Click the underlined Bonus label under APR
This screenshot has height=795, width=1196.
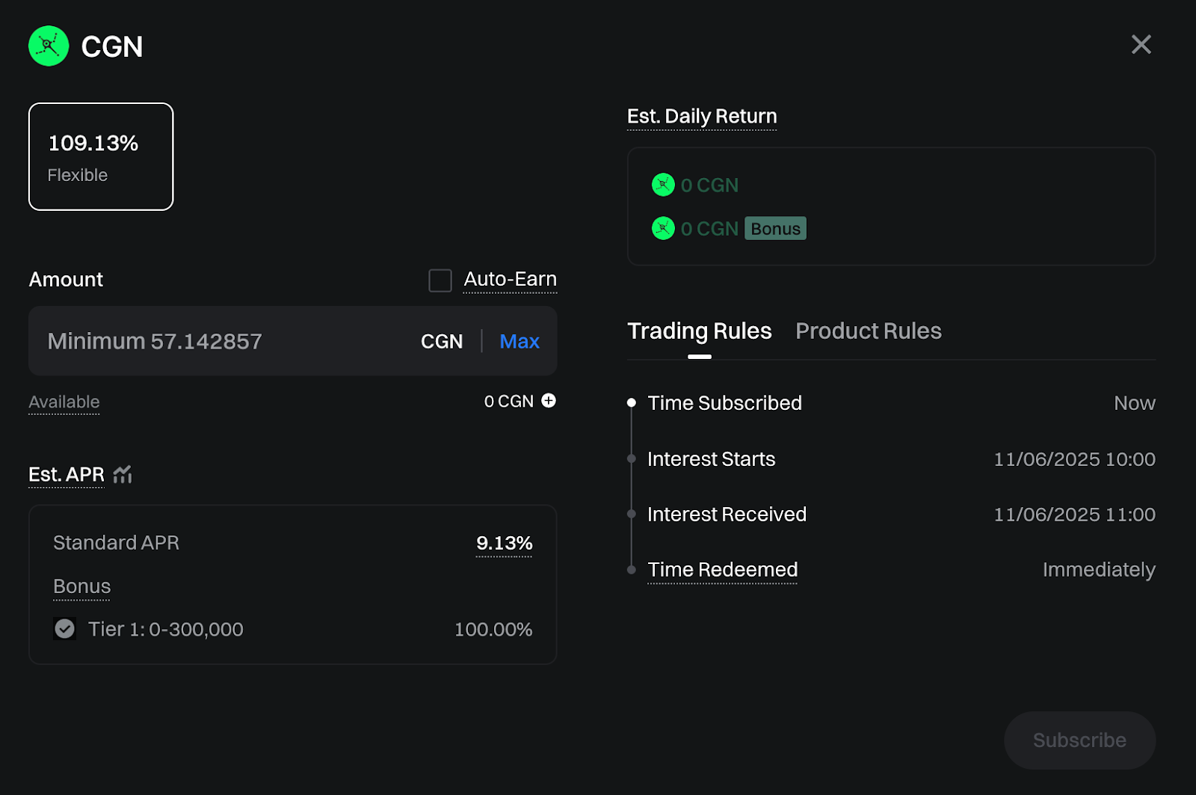pos(81,586)
